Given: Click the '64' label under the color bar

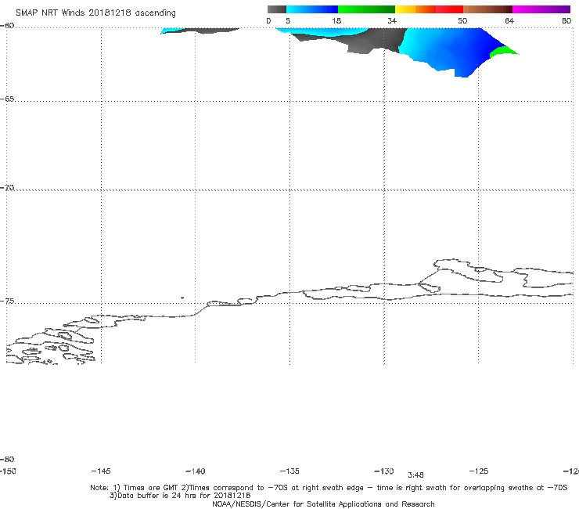Looking at the screenshot, I should (509, 21).
